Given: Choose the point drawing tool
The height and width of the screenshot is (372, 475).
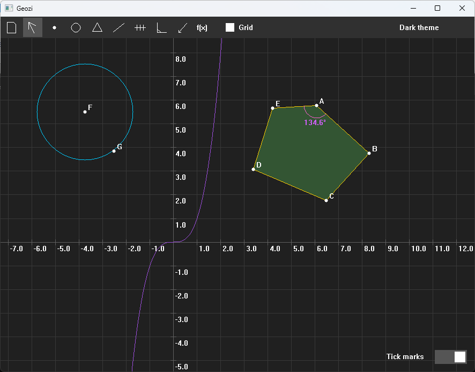Looking at the screenshot, I should tap(54, 27).
